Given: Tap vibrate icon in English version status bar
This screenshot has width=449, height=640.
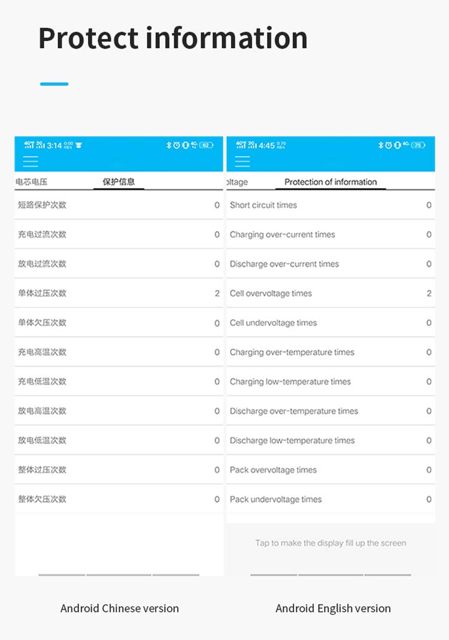Looking at the screenshot, I should 398,145.
